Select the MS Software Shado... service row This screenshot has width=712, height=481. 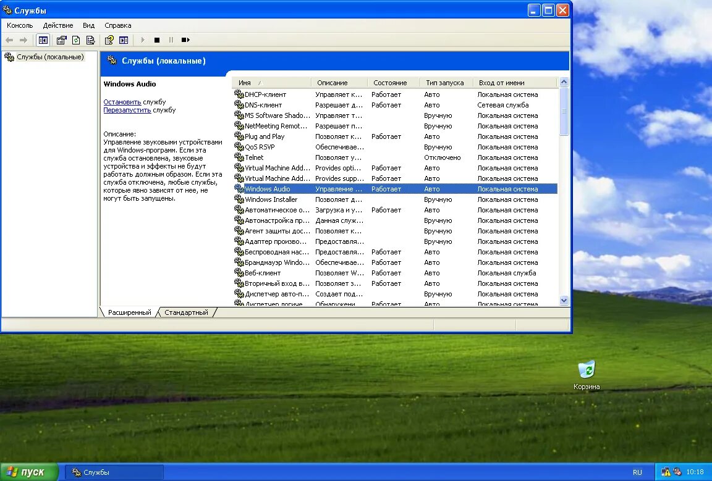click(395, 115)
